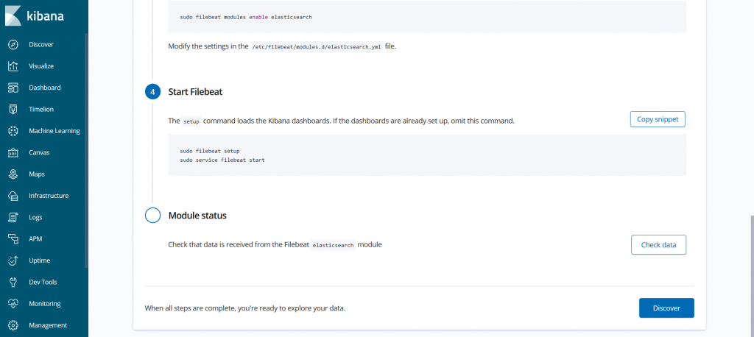Click the Check data button
754x337 pixels.
(x=658, y=245)
